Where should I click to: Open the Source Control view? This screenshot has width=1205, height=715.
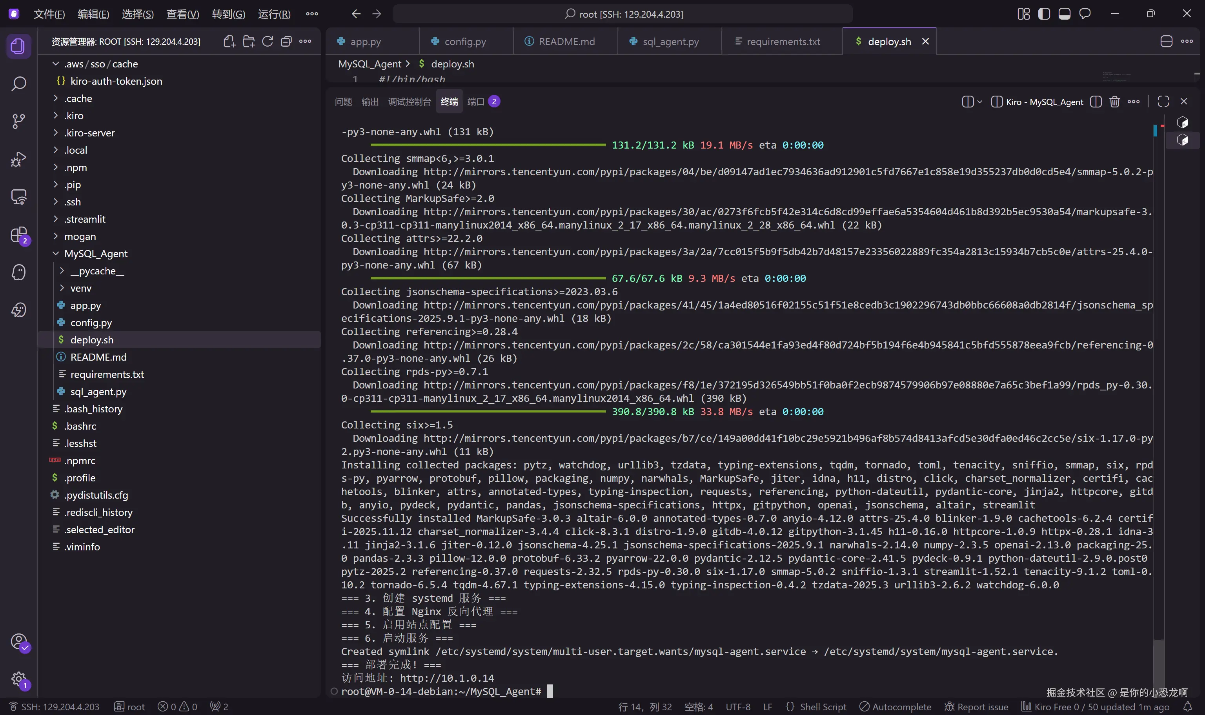pyautogui.click(x=18, y=121)
